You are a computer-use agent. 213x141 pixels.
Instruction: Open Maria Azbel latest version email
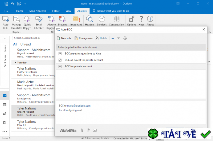(33, 85)
